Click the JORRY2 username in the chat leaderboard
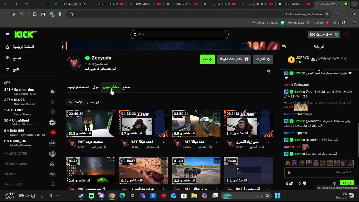The image size is (359, 202). coord(302,58)
